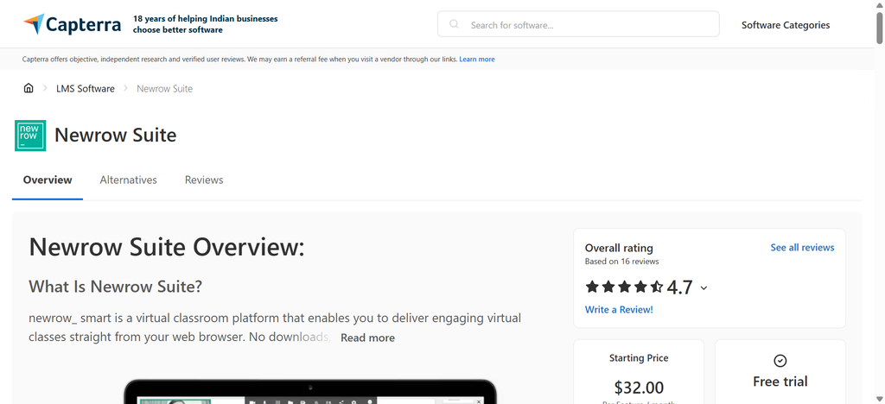Open See all reviews link
The height and width of the screenshot is (404, 885).
tap(802, 248)
